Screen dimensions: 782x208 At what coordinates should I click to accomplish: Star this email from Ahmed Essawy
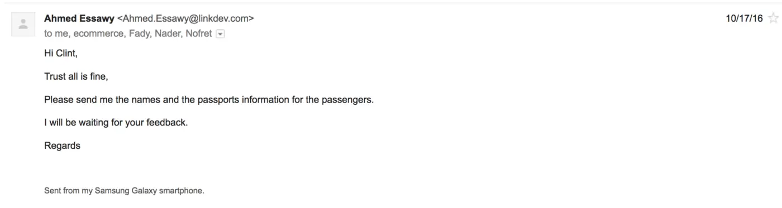coord(773,19)
